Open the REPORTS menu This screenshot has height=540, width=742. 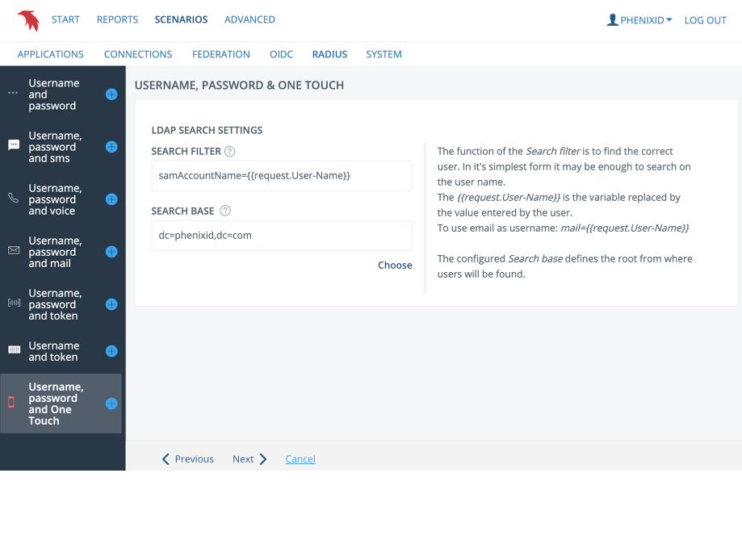(x=117, y=19)
